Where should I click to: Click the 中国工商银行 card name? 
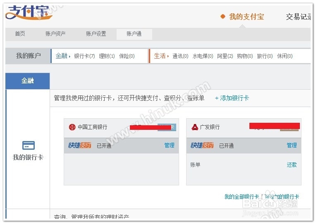pyautogui.click(x=93, y=127)
